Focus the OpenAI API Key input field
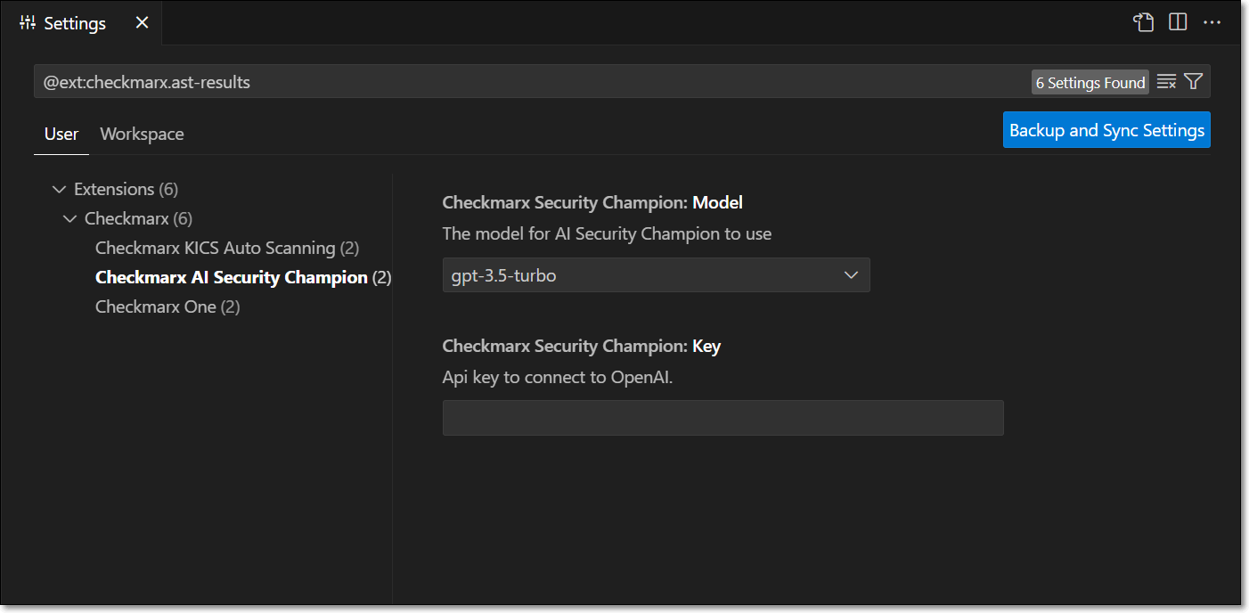Viewport: 1249px width, 613px height. point(722,418)
